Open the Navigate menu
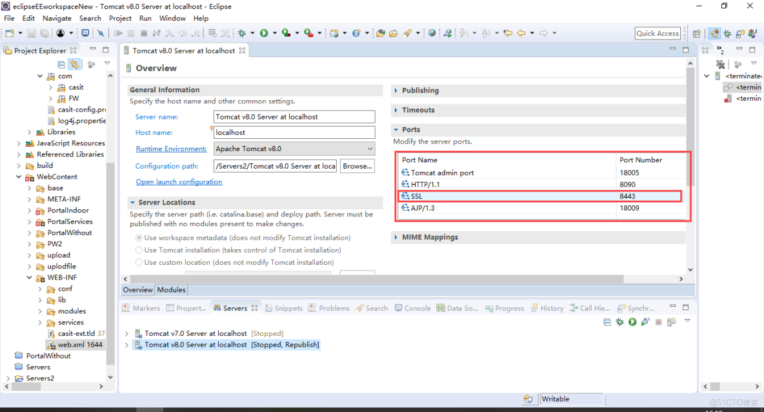 [57, 19]
